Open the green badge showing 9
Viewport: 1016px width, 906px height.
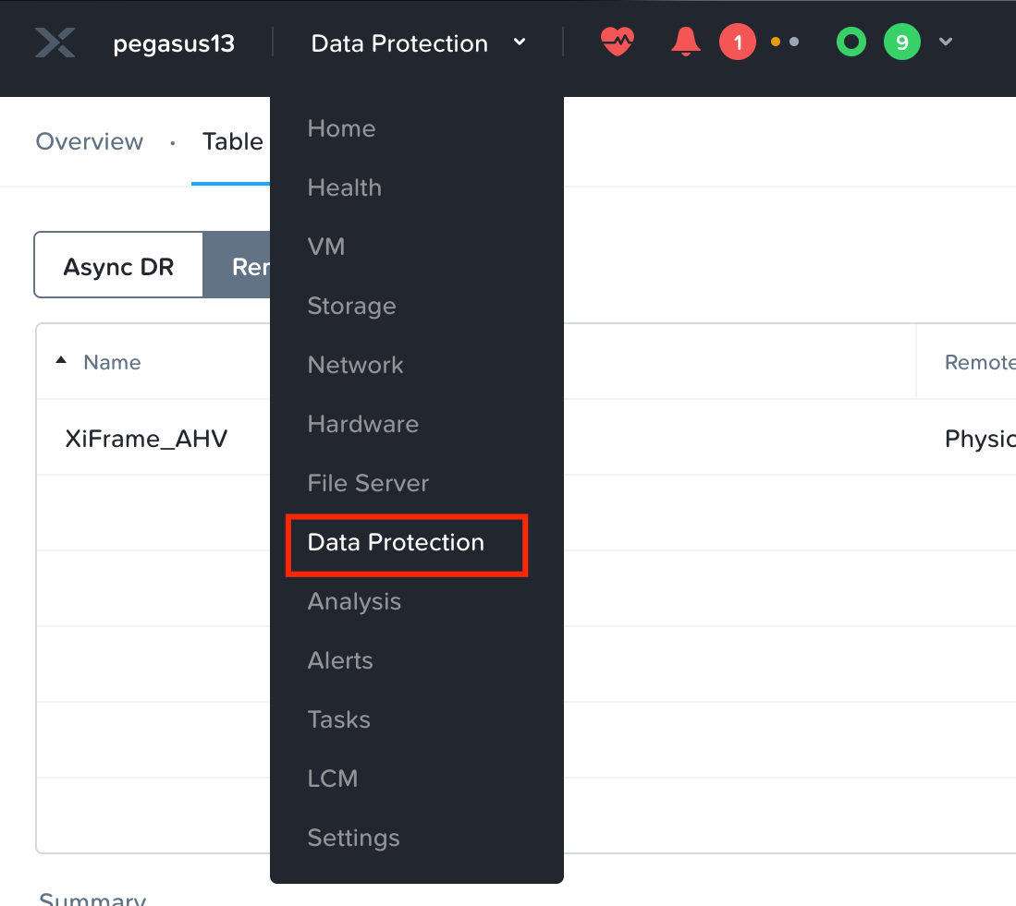(x=901, y=42)
